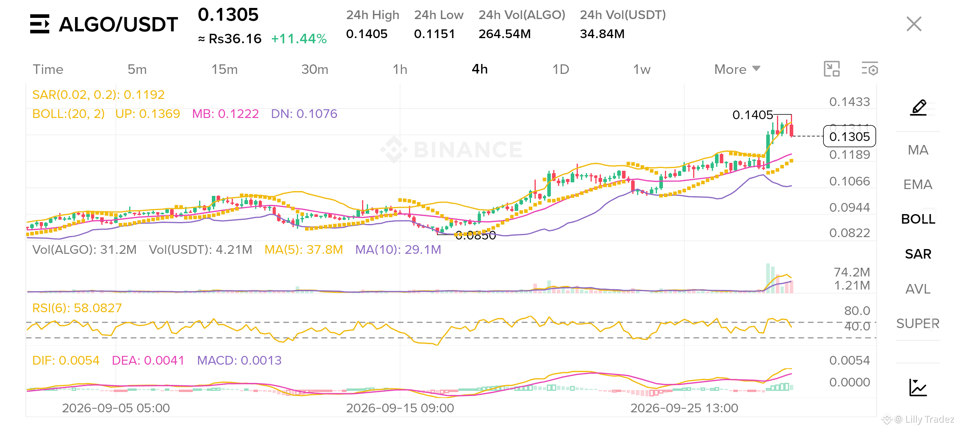Open chart indicator settings icon
This screenshot has width=957, height=429.
(870, 69)
